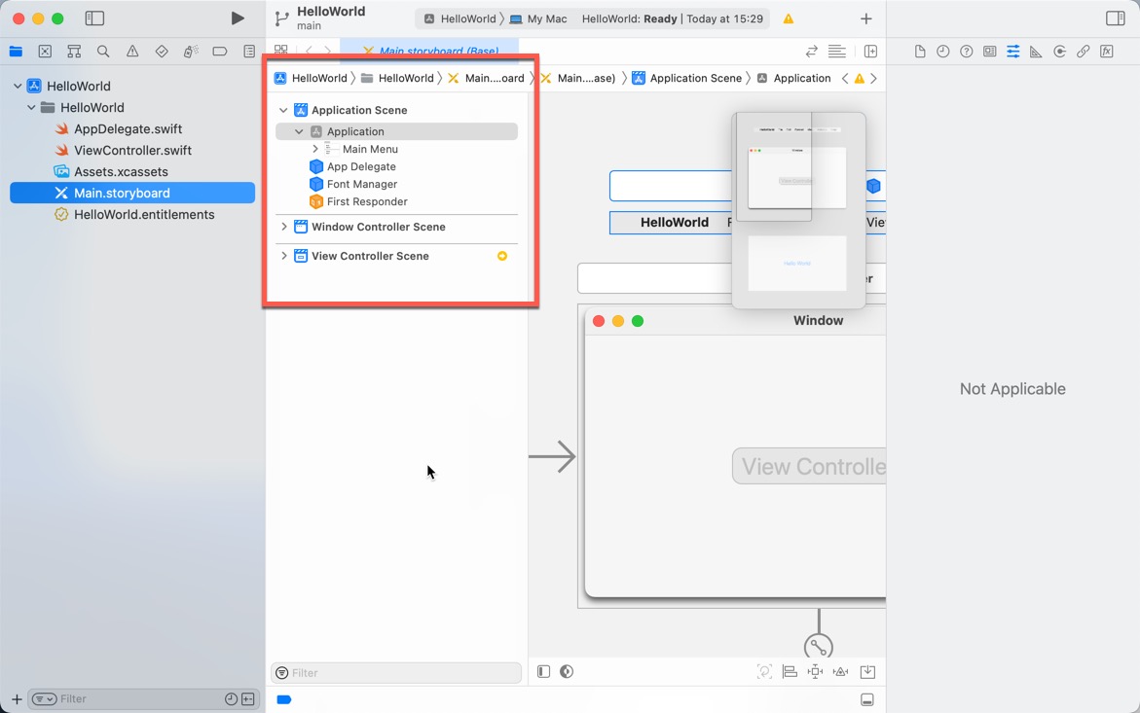Show the report navigator
The image size is (1140, 713).
click(249, 51)
